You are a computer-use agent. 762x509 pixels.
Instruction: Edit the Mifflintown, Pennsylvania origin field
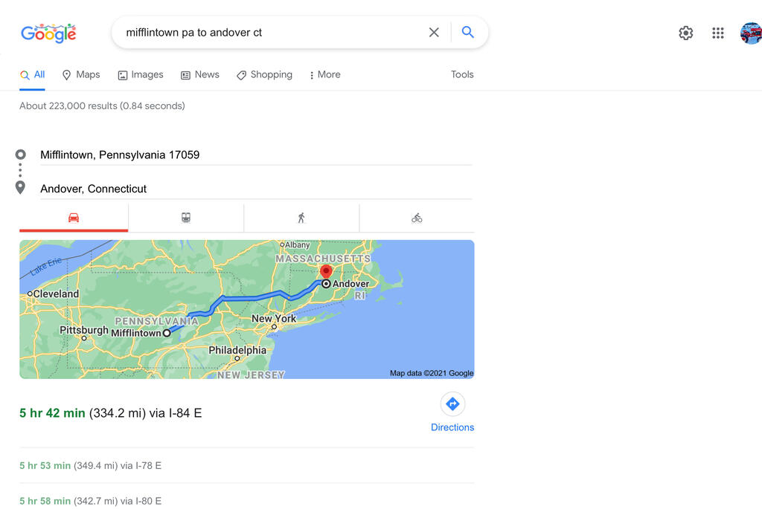256,155
